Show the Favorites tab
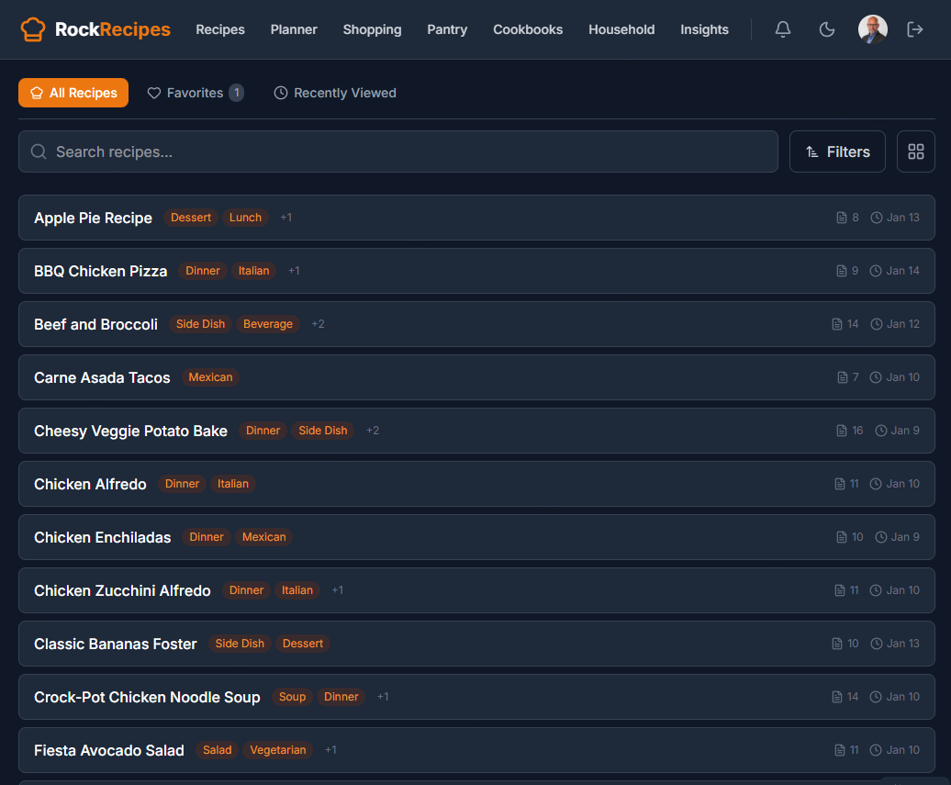 [x=195, y=93]
